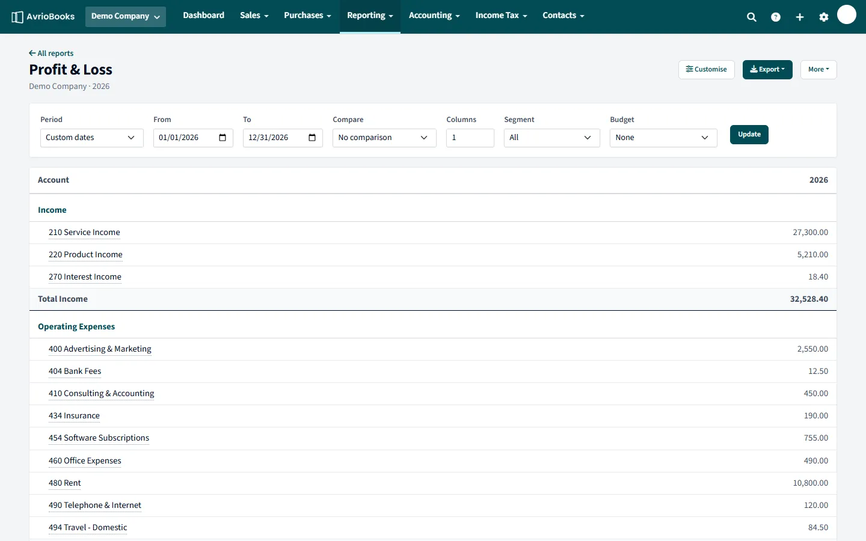This screenshot has width=866, height=541.
Task: Open 210 Service Income account
Action: pyautogui.click(x=84, y=233)
